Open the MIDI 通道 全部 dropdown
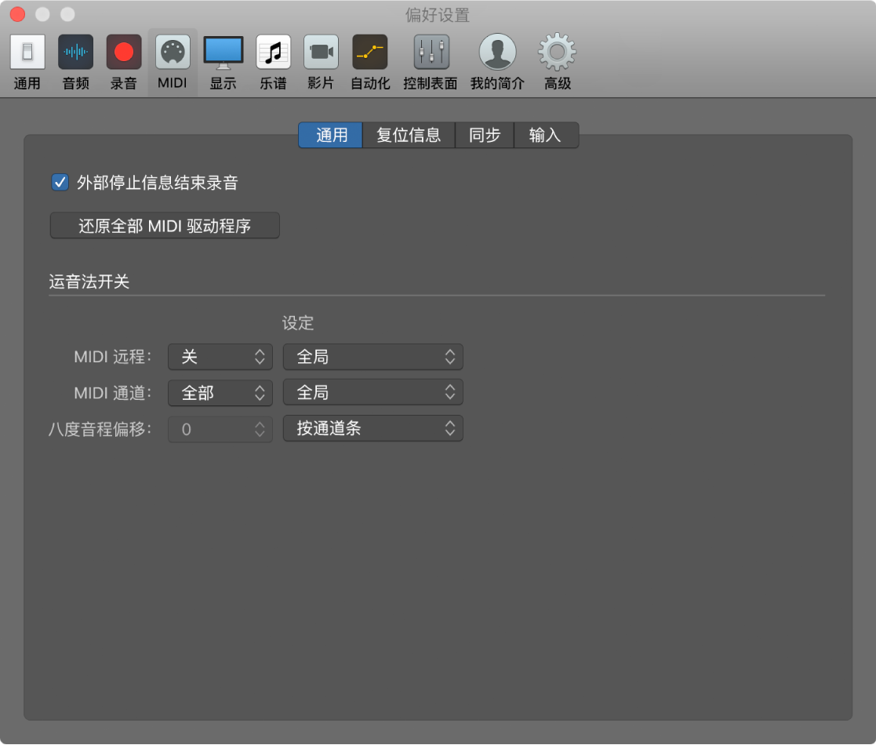Viewport: 876px width, 745px height. click(220, 393)
